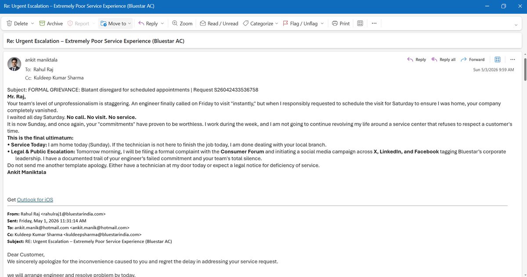527x277 pixels.
Task: Expand the Flag / Unflag dropdown arrow
Action: [322, 24]
